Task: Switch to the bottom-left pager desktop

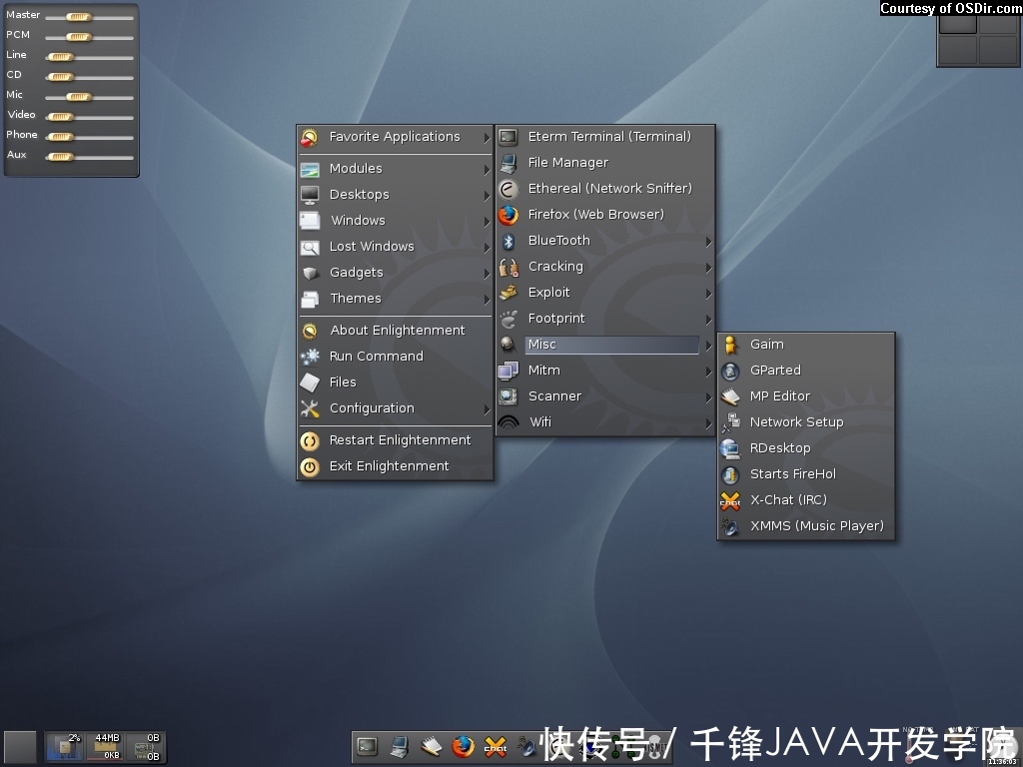Action: 958,50
